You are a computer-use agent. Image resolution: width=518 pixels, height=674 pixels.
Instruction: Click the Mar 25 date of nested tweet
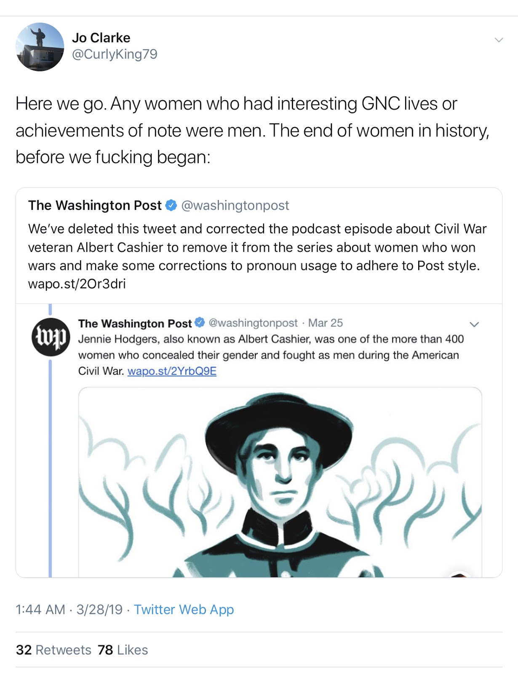326,323
